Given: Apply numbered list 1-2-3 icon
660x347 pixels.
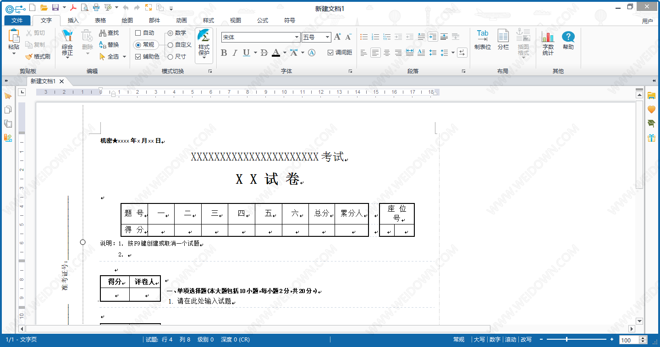Looking at the screenshot, I should pyautogui.click(x=375, y=37).
